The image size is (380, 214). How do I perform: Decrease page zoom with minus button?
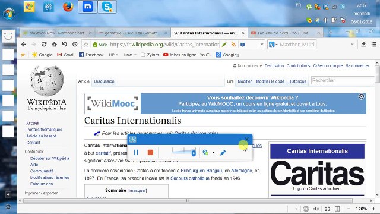click(349, 209)
